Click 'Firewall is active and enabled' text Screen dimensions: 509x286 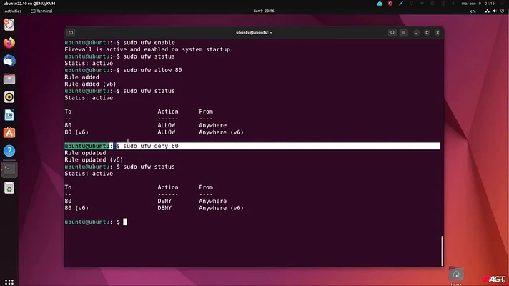147,49
